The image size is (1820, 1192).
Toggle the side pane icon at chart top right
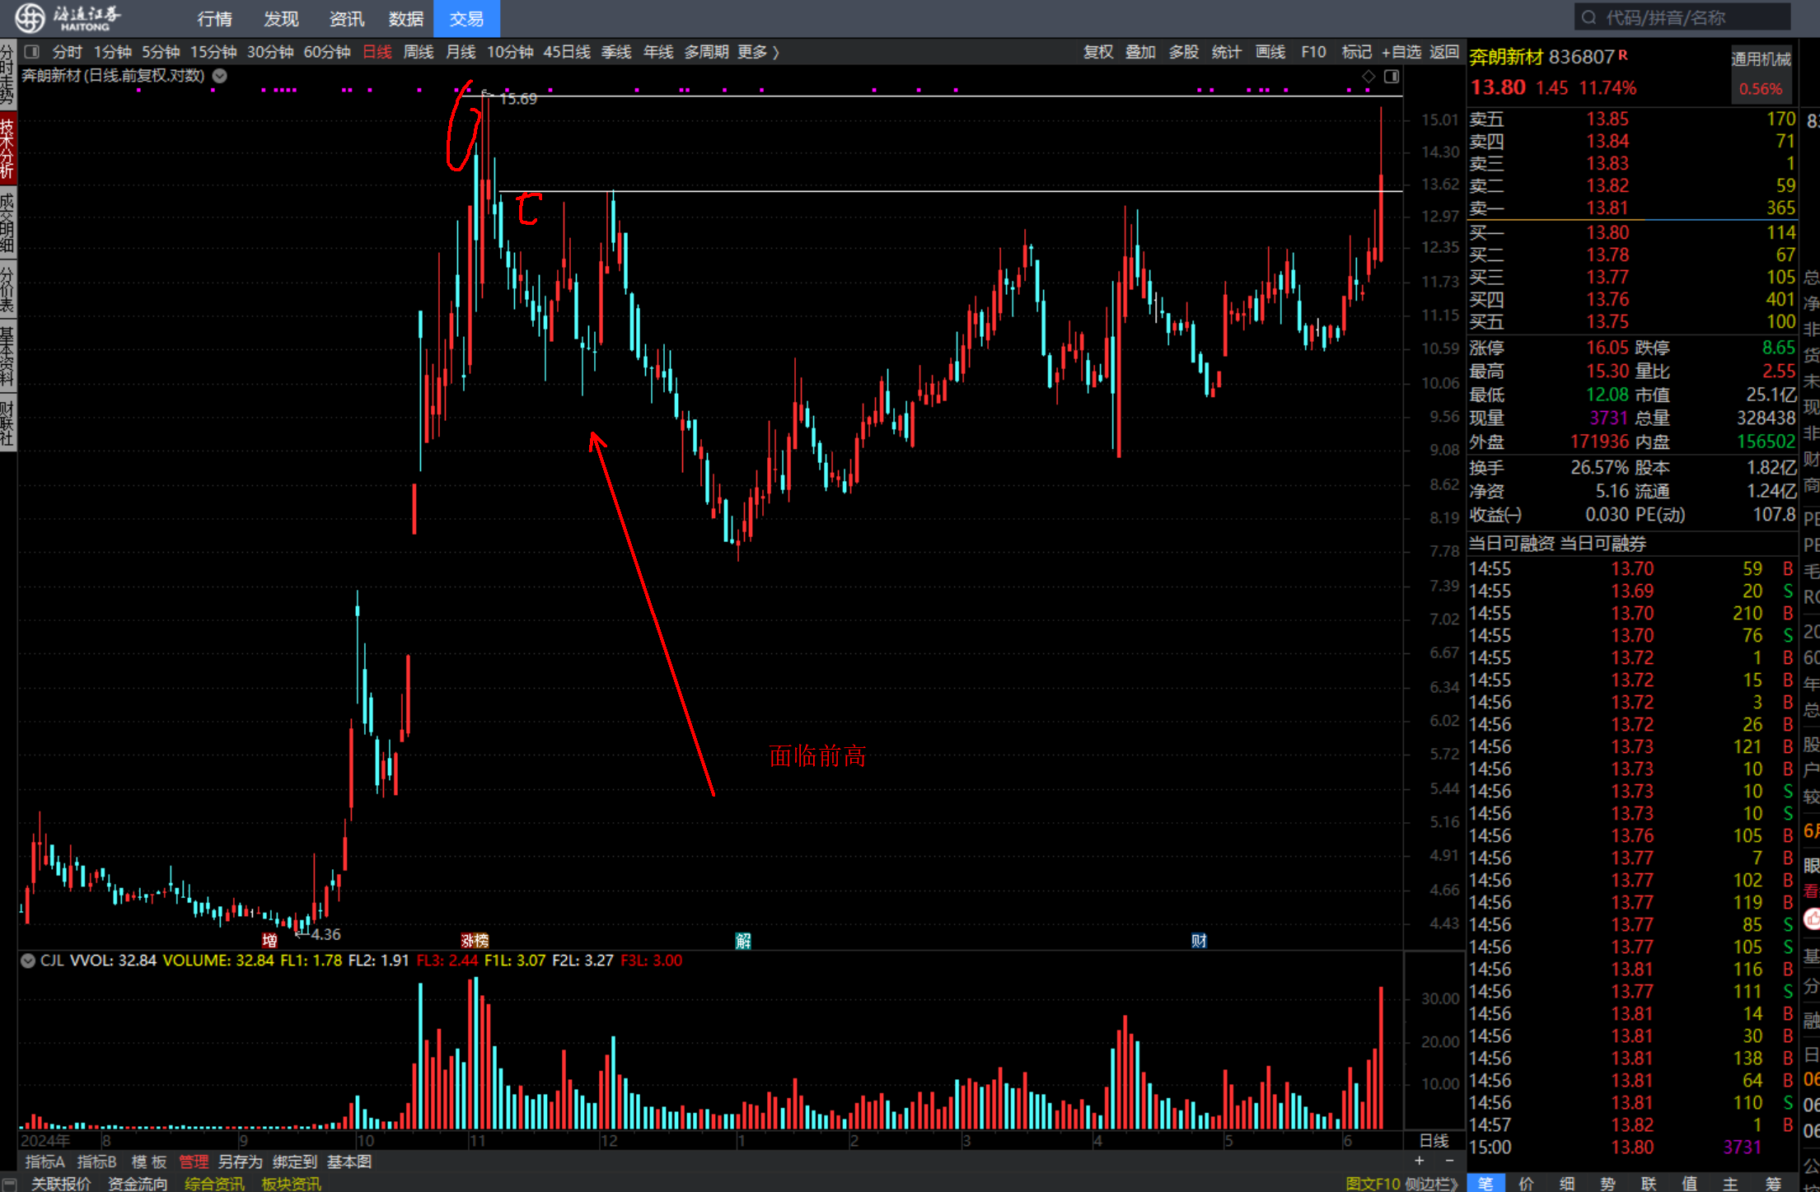(x=1392, y=77)
